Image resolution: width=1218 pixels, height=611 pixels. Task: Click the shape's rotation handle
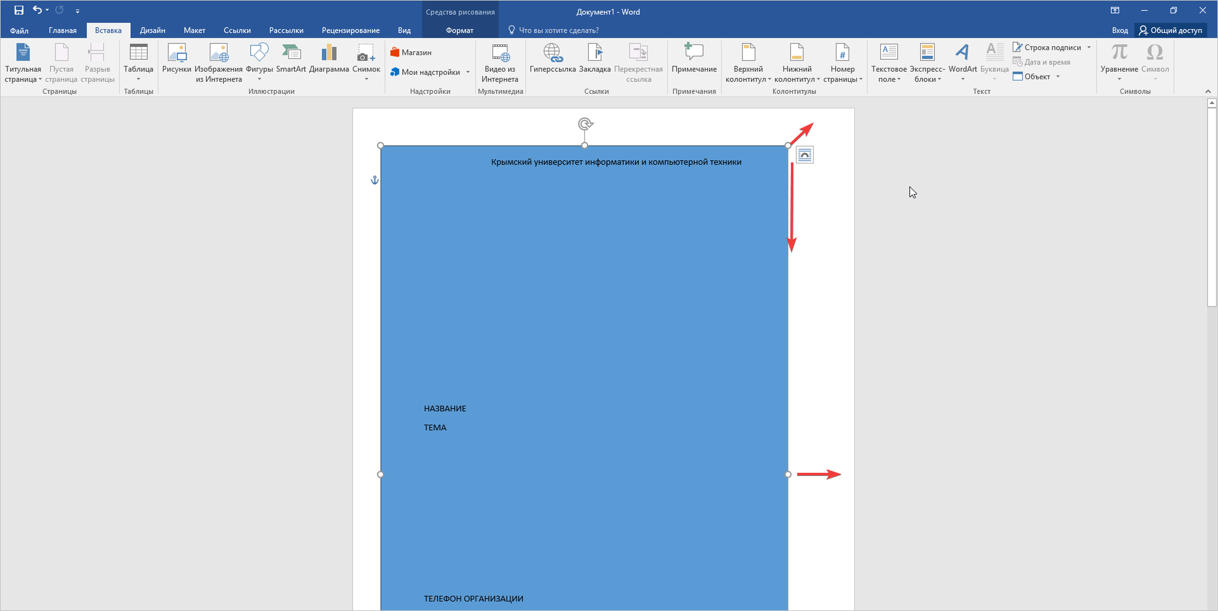(585, 124)
